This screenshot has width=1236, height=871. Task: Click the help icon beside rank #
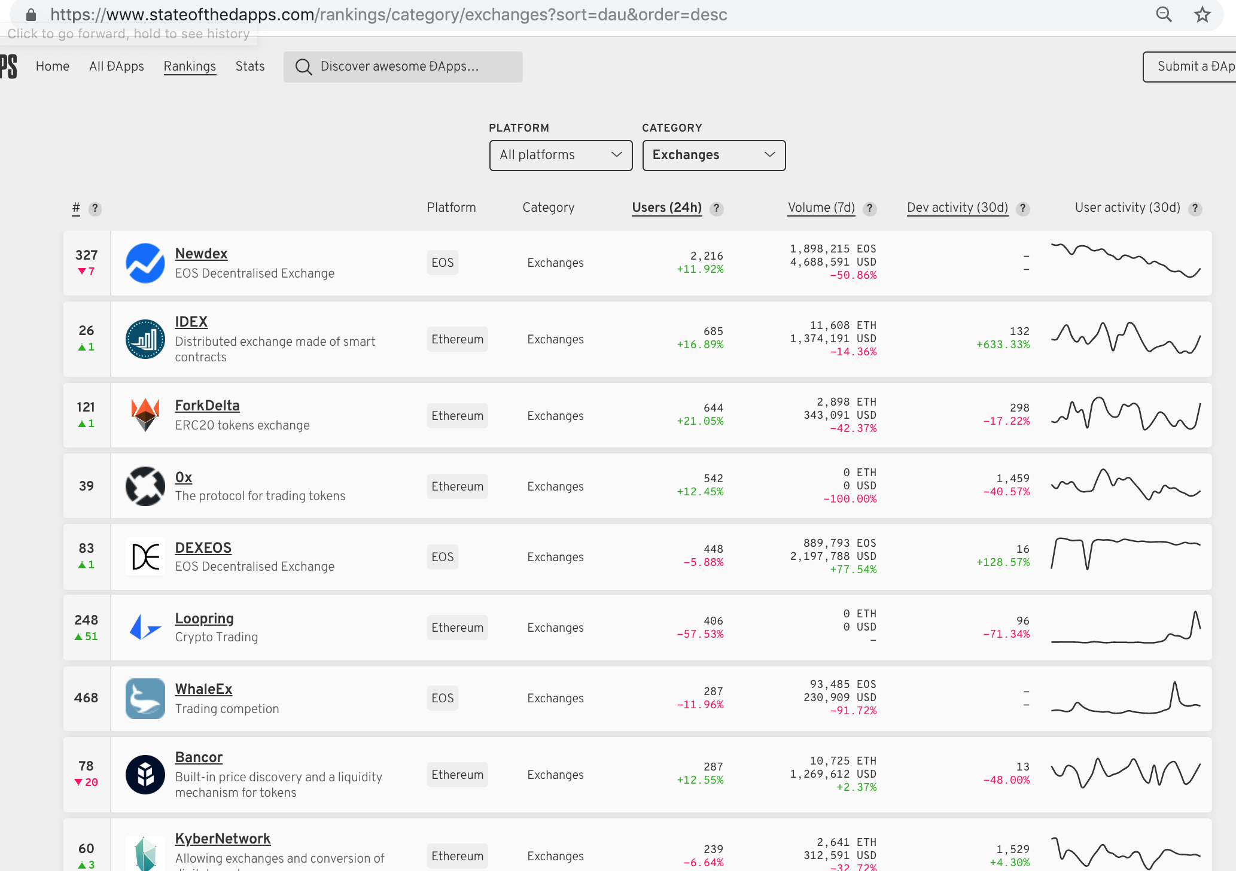click(95, 209)
